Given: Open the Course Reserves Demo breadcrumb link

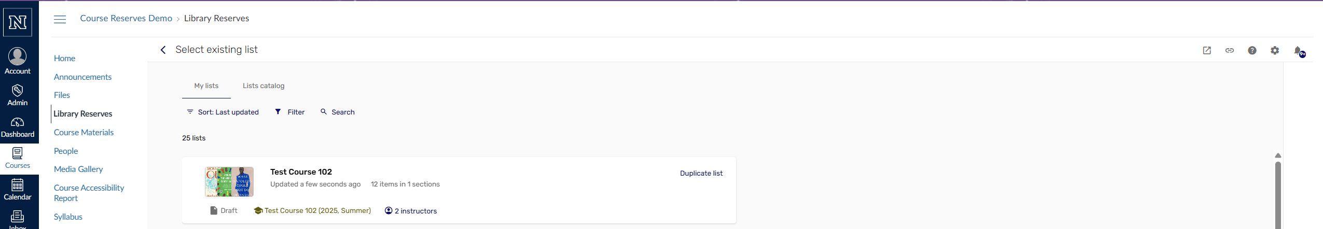Looking at the screenshot, I should 126,19.
